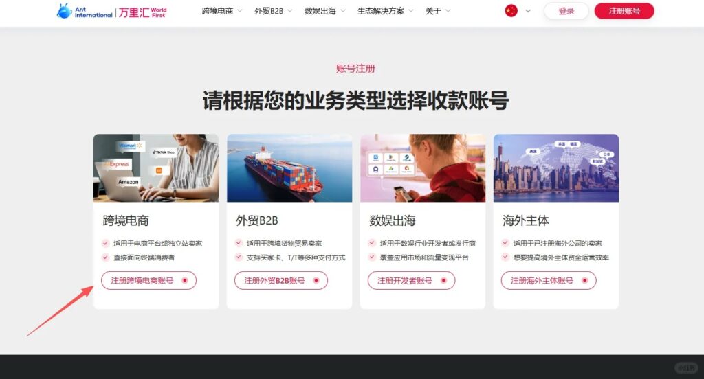
Task: Click the red 注册账号 button
Action: (624, 11)
